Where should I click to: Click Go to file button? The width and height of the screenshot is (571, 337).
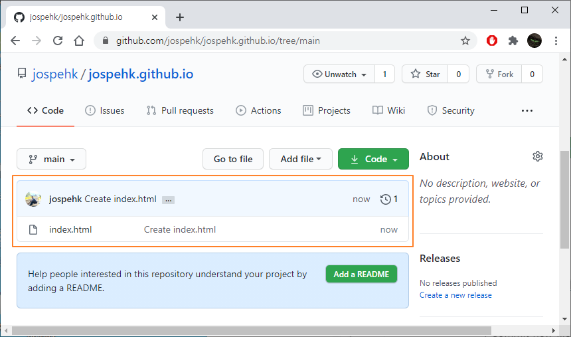click(233, 159)
